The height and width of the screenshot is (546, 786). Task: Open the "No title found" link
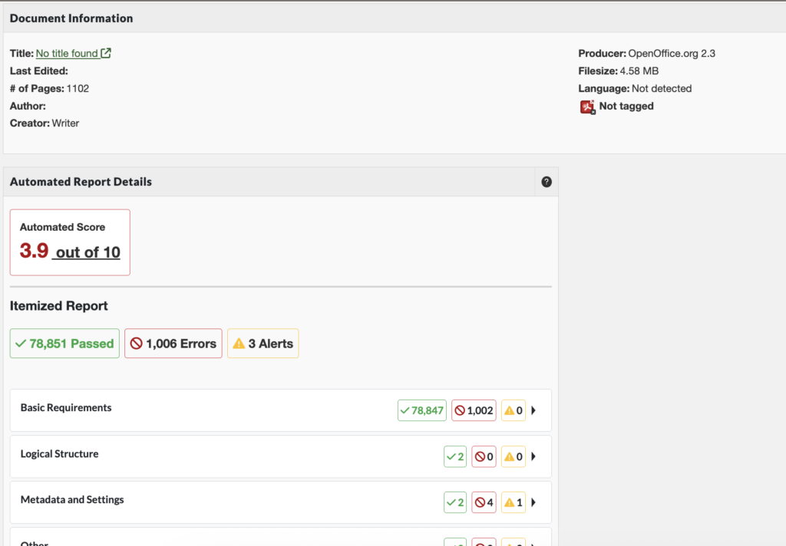(x=67, y=53)
